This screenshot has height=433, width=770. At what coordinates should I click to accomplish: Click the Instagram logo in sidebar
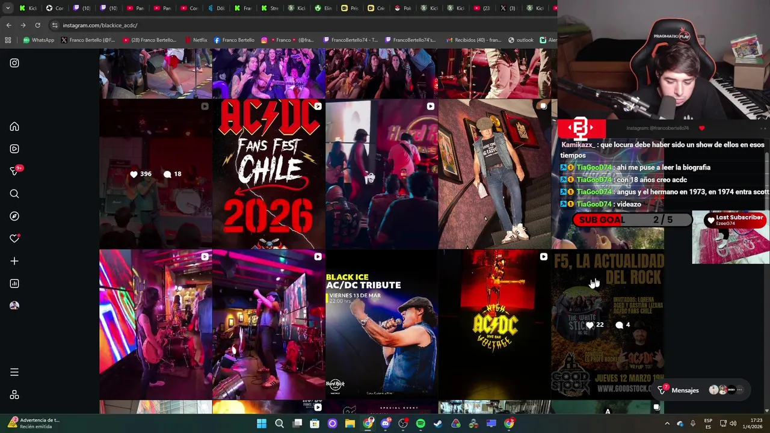pos(14,63)
